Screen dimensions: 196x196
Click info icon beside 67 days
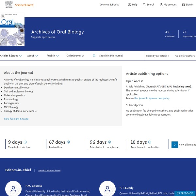pos(69,142)
